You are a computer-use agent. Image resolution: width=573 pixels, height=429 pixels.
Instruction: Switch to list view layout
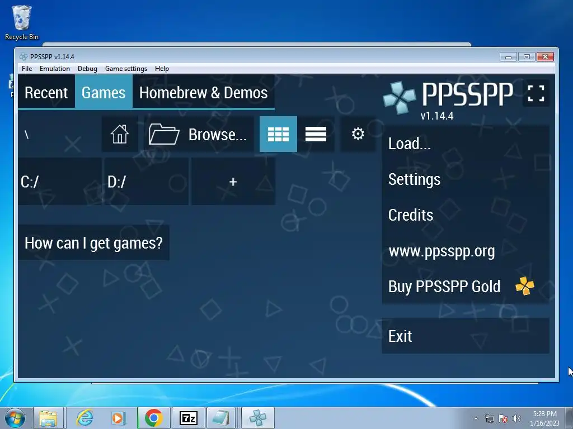(316, 134)
